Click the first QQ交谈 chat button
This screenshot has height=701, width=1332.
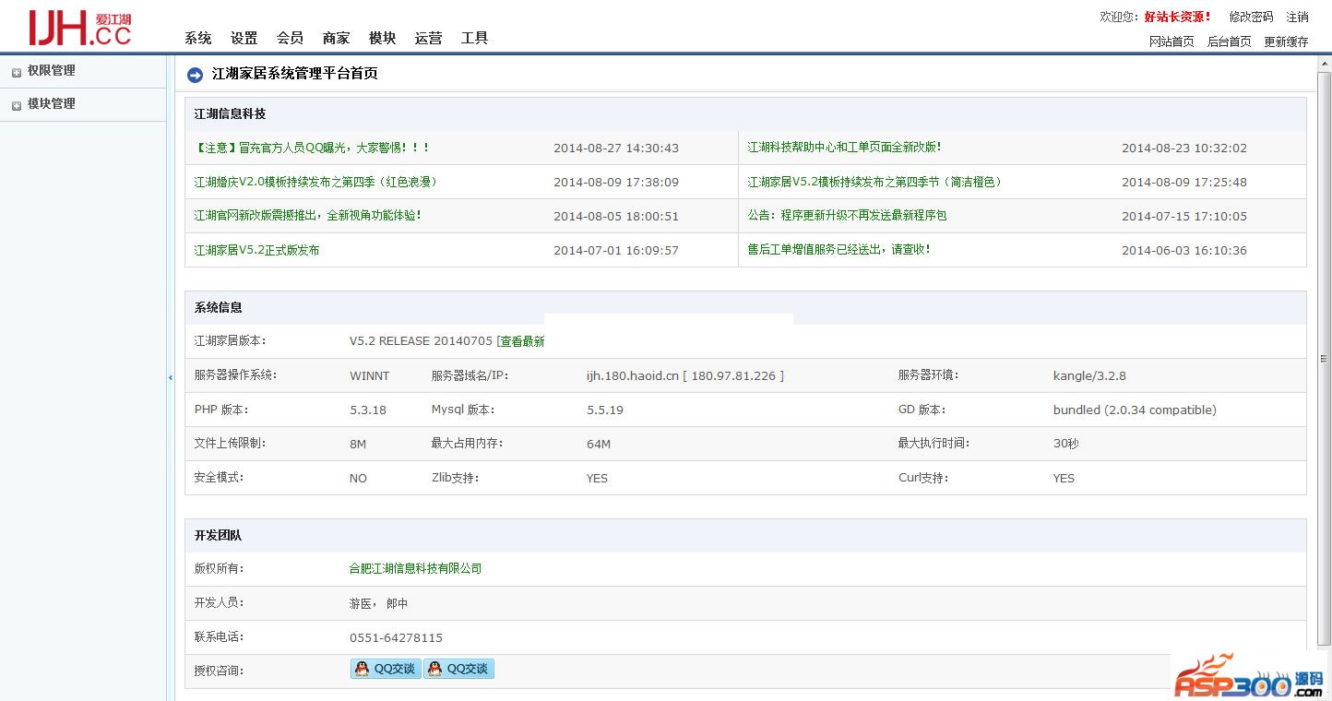(x=386, y=669)
